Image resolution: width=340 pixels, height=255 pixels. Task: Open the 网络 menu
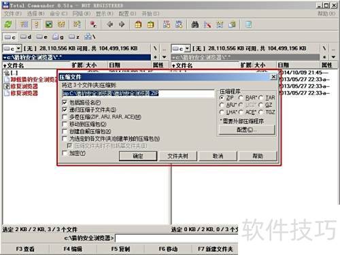point(82,14)
